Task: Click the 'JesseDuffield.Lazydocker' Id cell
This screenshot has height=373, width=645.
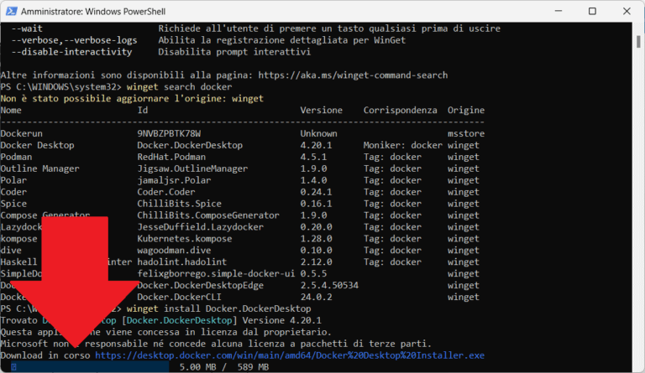Action: tap(201, 227)
